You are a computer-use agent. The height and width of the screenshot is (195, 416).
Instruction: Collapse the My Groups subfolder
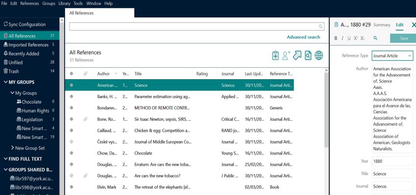tap(12, 93)
